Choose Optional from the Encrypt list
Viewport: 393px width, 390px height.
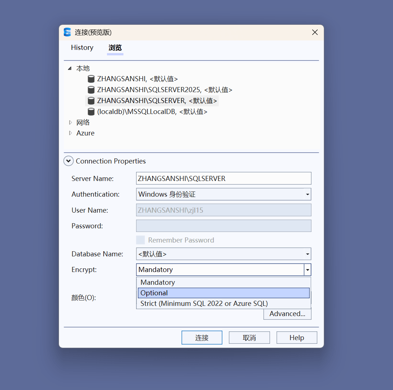tap(223, 293)
